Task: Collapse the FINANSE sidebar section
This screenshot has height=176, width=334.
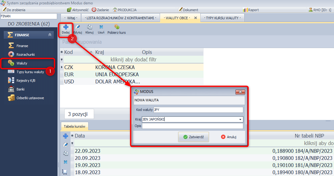Action: tap(50, 35)
